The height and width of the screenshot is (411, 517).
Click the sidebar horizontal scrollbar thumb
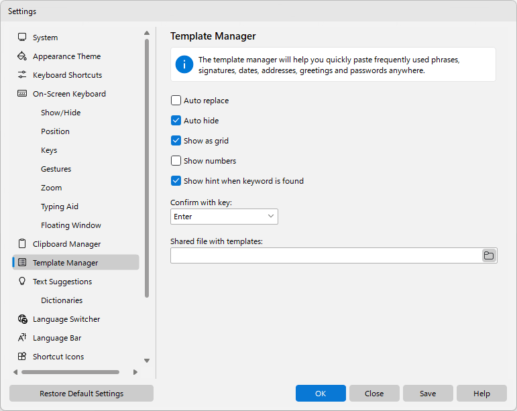tap(70, 372)
